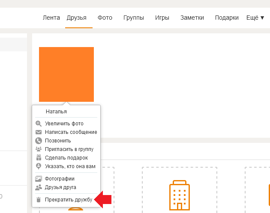Click the picture icon beside Фотографии
Screen dimensions: 270x213
pos(39,179)
